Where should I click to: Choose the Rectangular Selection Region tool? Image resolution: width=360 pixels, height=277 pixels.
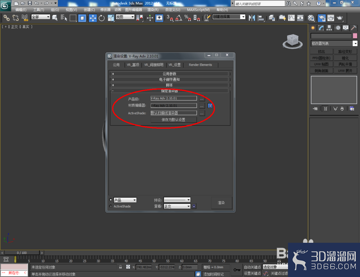[73, 18]
